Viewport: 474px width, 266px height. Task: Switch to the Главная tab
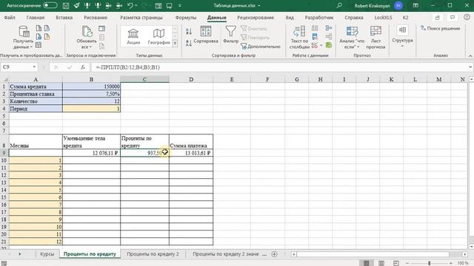36,18
